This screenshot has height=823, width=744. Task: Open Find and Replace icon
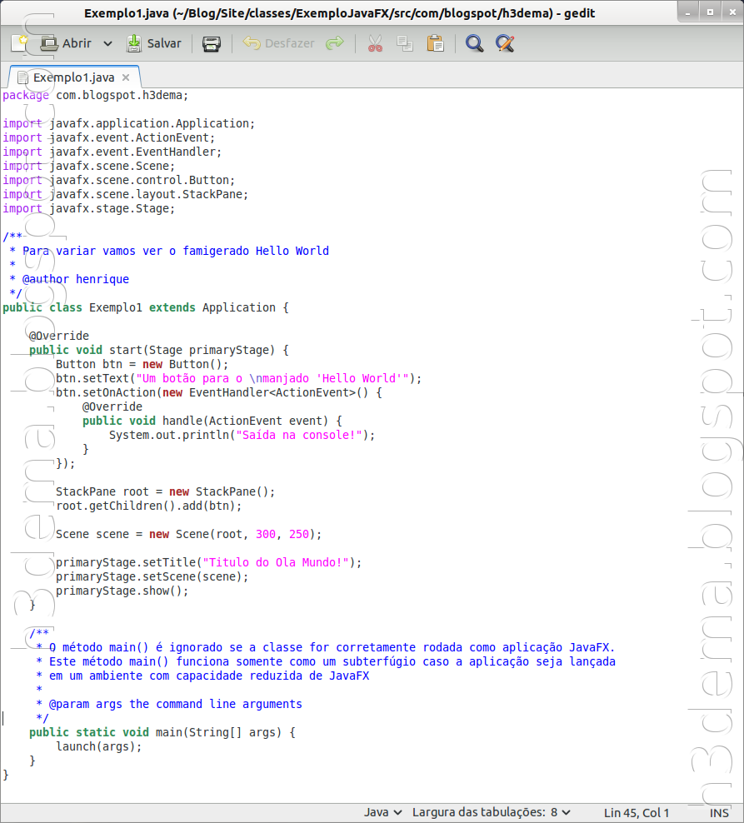click(x=505, y=43)
